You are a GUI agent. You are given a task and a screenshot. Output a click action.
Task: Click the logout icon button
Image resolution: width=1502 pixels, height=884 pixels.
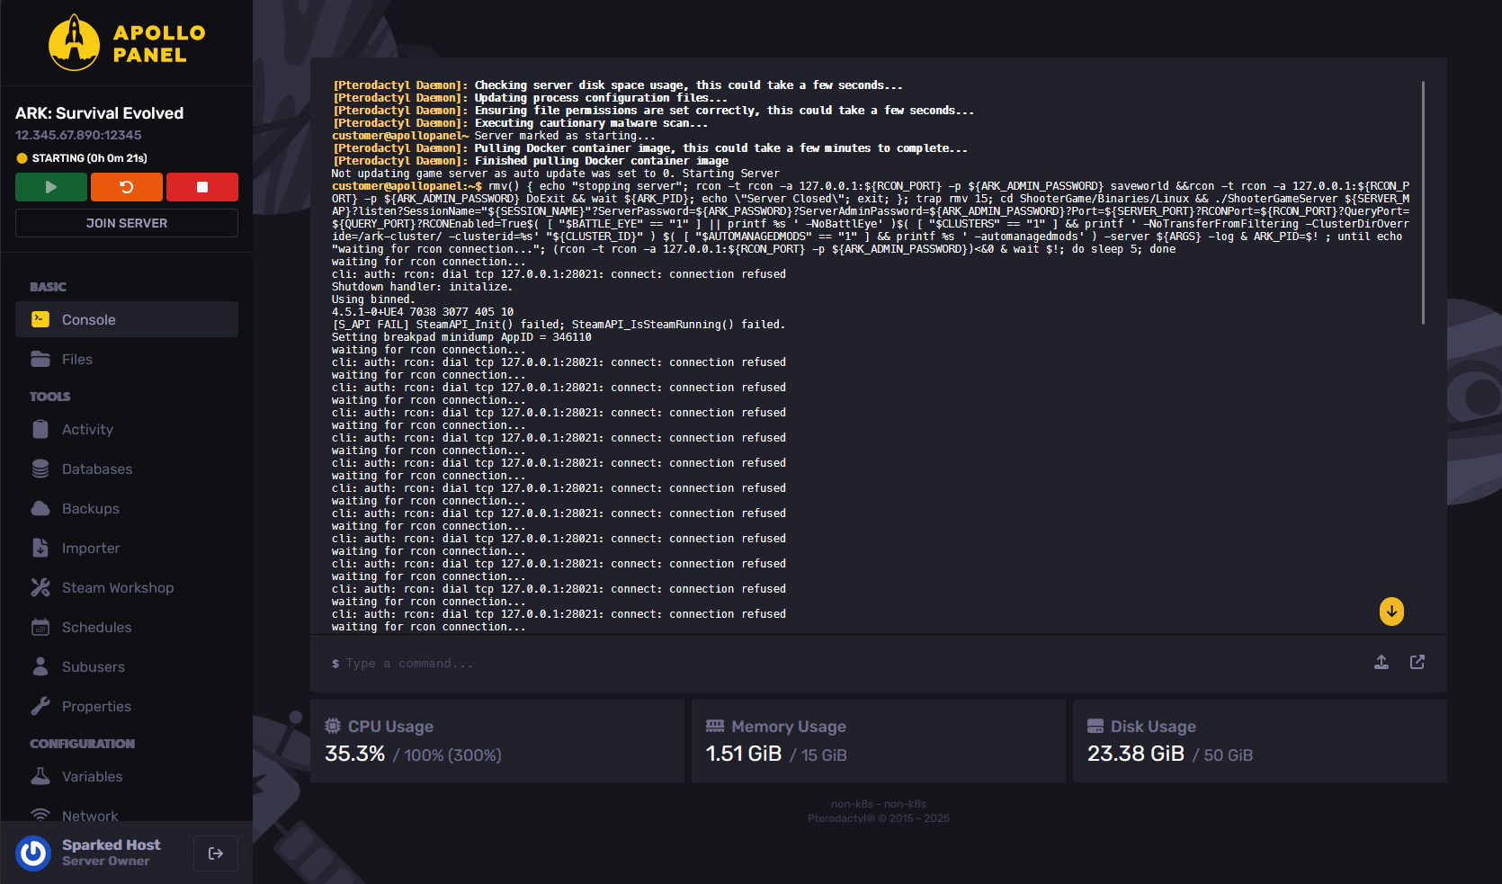click(216, 853)
